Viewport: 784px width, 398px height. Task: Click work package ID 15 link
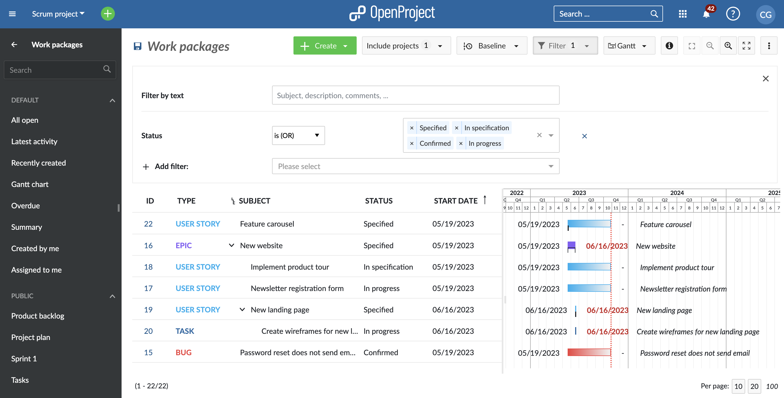pyautogui.click(x=148, y=352)
